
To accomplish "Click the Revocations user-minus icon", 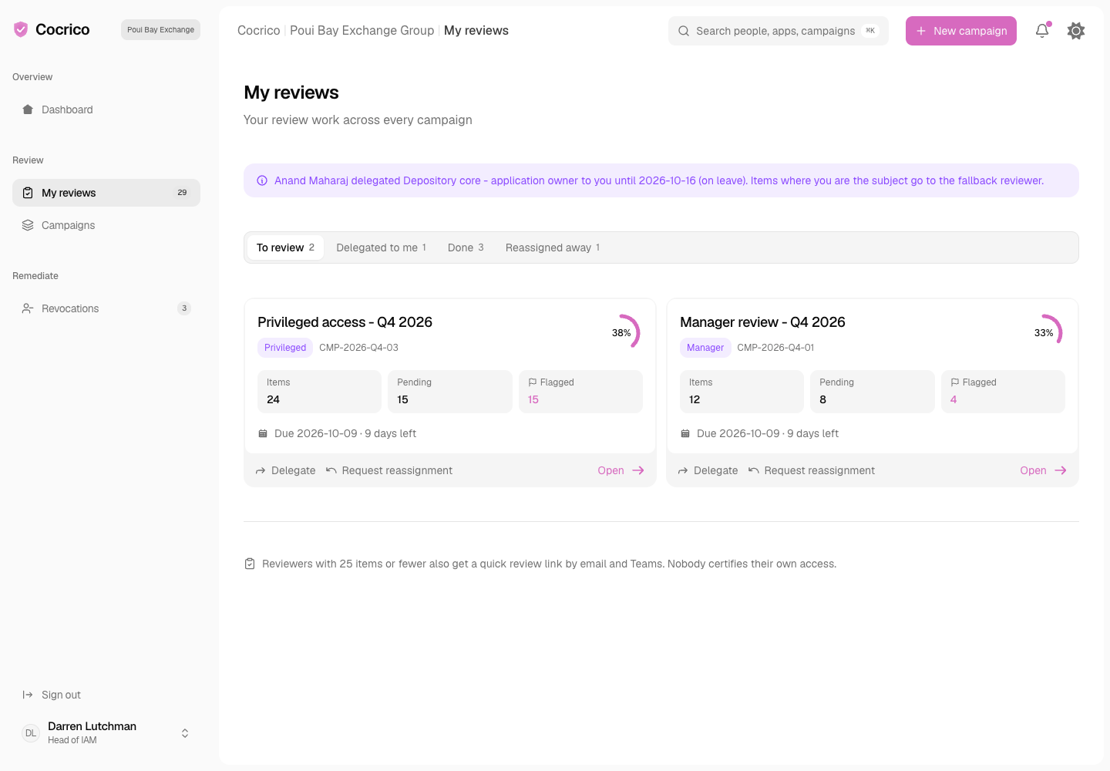I will (28, 308).
